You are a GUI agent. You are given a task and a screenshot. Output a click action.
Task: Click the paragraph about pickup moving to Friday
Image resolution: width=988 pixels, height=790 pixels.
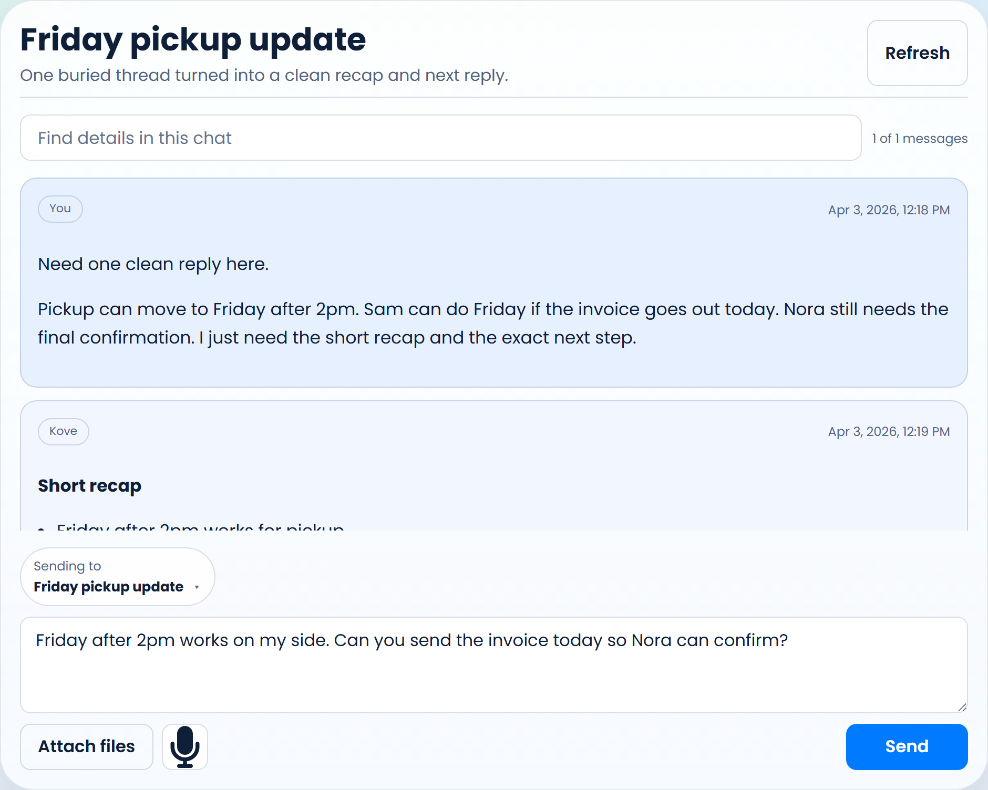coord(493,323)
